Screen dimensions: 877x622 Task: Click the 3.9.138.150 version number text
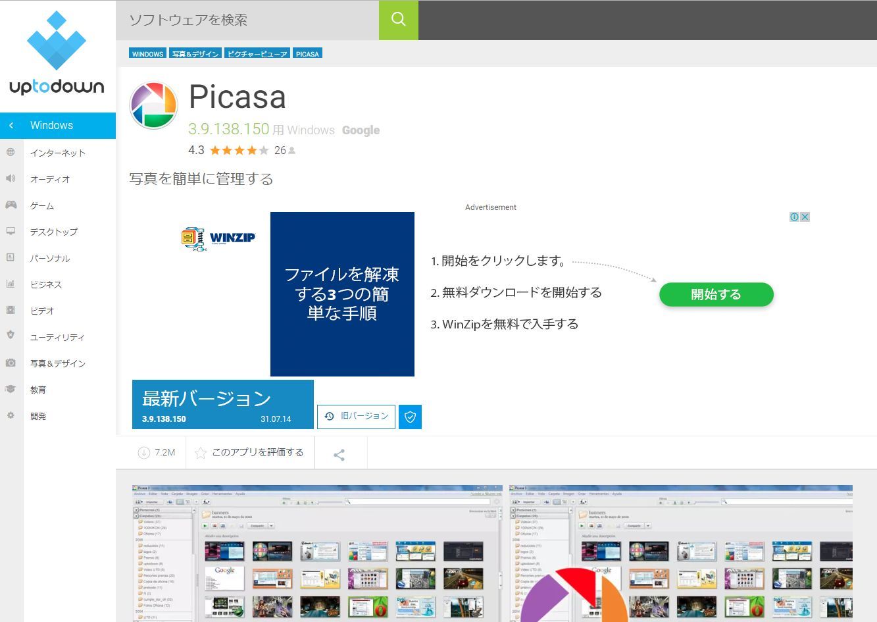point(229,129)
